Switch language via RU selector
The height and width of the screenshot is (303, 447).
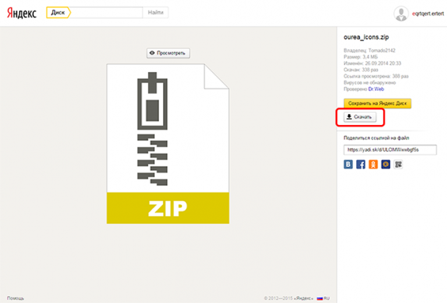(x=327, y=298)
